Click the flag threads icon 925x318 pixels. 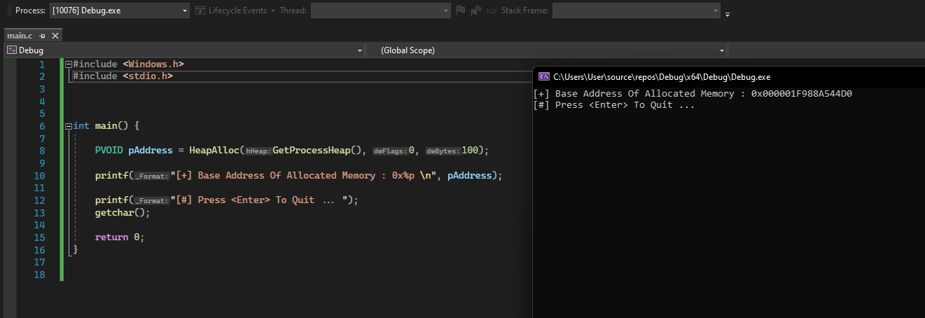[460, 11]
